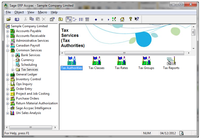
Task: Switch to Large Icons view
Action: click(x=69, y=19)
